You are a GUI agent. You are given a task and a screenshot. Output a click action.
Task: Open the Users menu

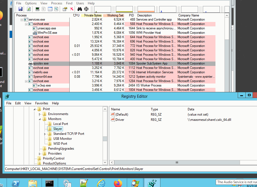pyautogui.click(x=80, y=3)
